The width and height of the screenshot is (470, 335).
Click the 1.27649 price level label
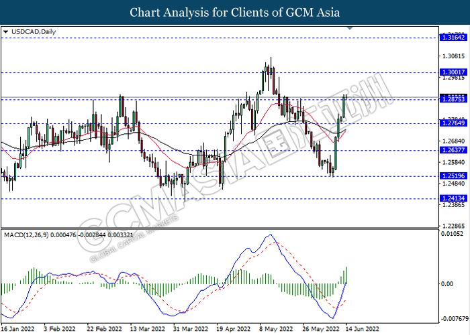pos(453,123)
